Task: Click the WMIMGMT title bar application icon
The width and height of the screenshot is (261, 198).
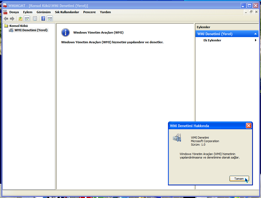Action: (x=5, y=5)
